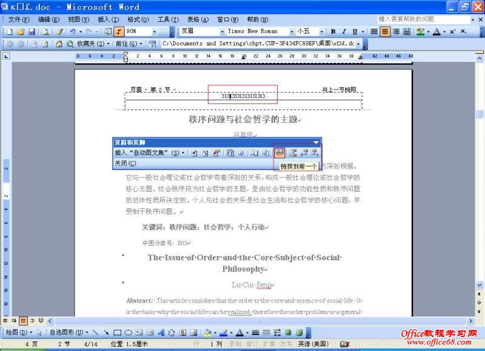The height and width of the screenshot is (351, 485).
Task: Close header toolbar with 关闭(C)
Action: (125, 163)
